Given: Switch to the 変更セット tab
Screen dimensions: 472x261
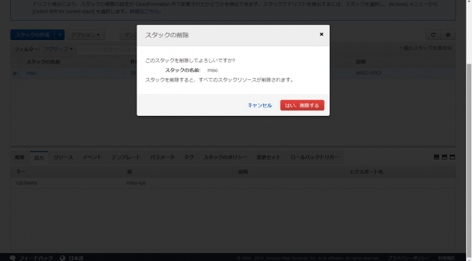Looking at the screenshot, I should [268, 157].
